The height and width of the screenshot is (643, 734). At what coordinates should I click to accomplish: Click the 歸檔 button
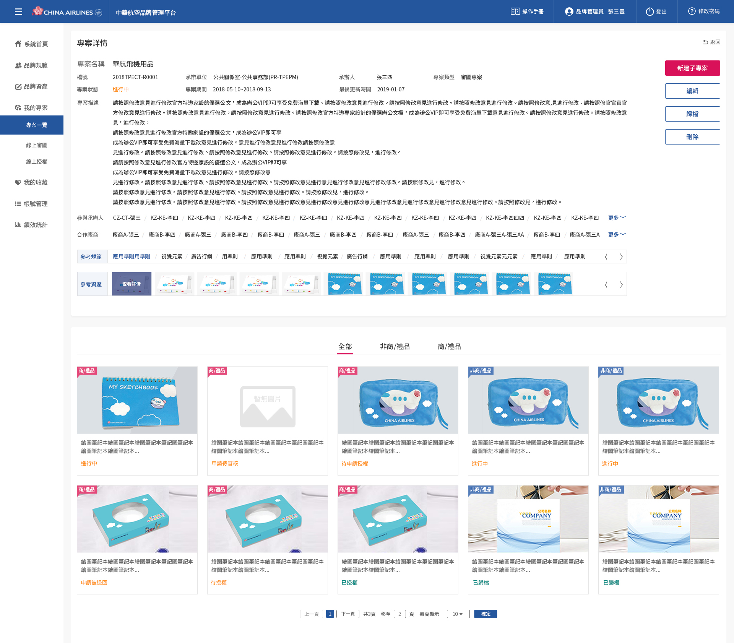pos(692,114)
